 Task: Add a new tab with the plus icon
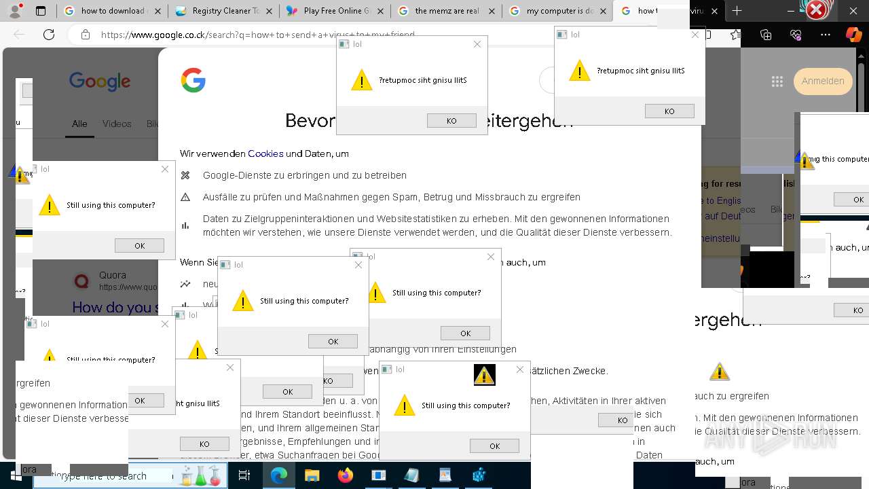point(737,11)
